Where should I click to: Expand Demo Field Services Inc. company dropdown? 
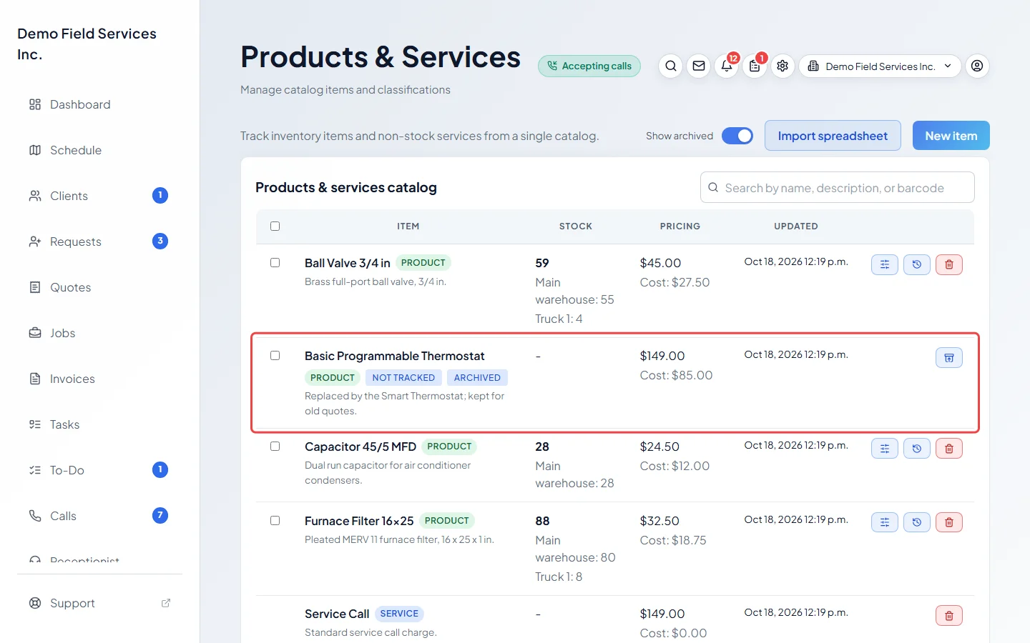click(x=880, y=66)
